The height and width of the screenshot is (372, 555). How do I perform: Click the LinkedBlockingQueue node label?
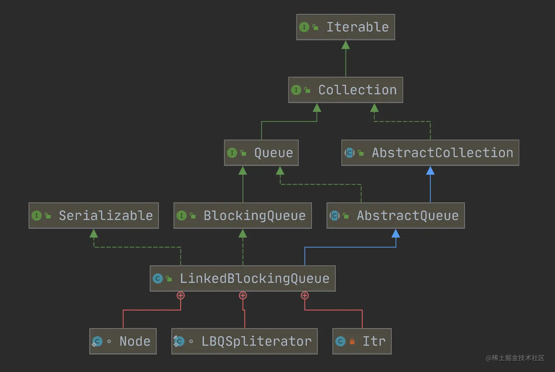click(255, 279)
